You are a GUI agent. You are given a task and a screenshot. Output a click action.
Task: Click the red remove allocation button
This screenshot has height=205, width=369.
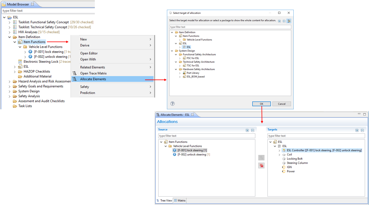pos(261,166)
